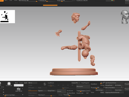Click the Apply button
This screenshot has height=97, width=129.
pos(42,88)
